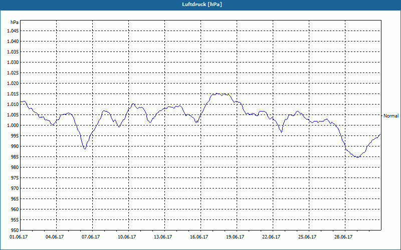Select the 955 axis value

pos(15,220)
